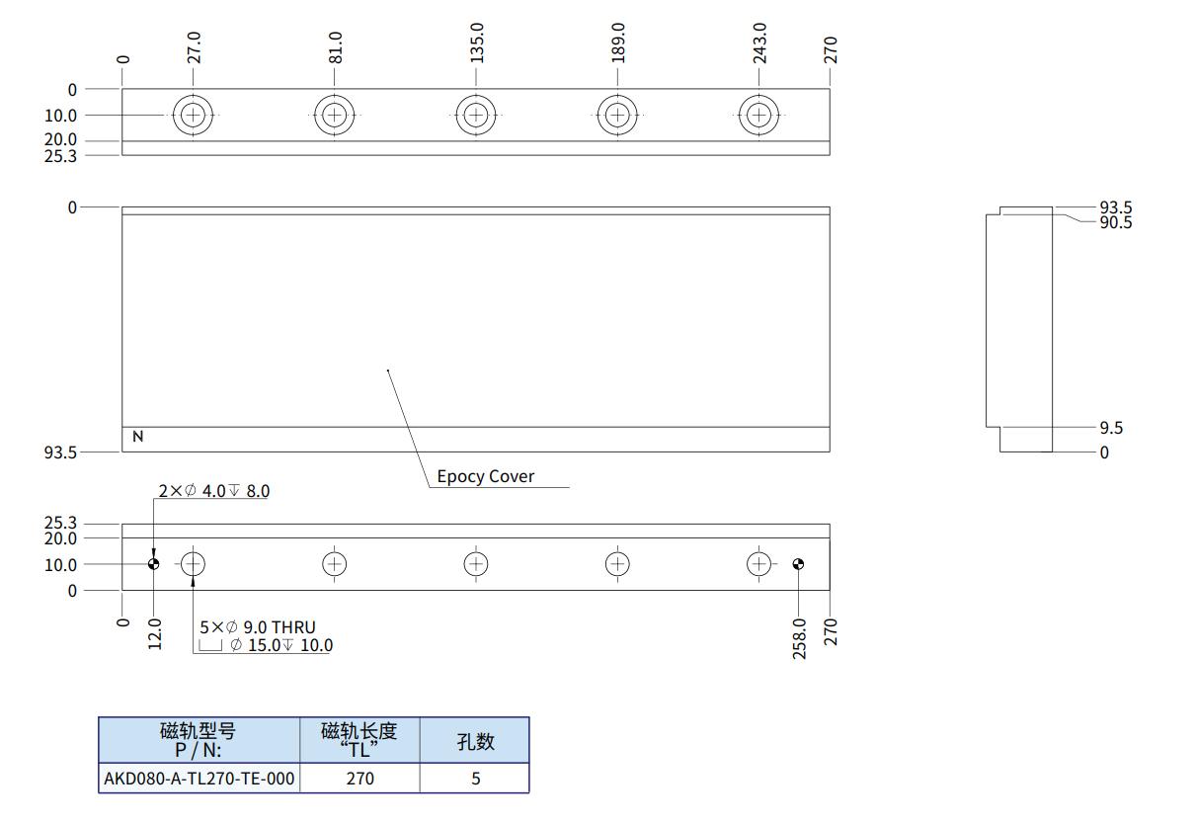Click the datum dot near dimension 258.0
The height and width of the screenshot is (823, 1196).
click(x=798, y=563)
